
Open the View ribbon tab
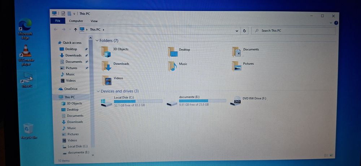coord(94,21)
